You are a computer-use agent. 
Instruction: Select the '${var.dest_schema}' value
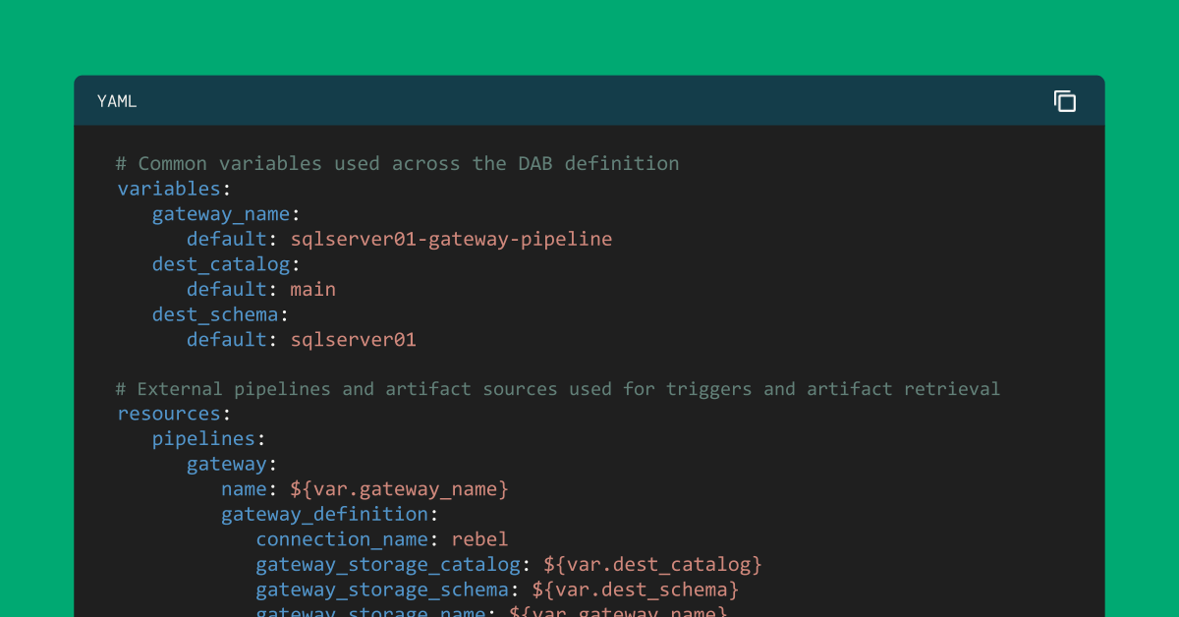click(x=635, y=589)
